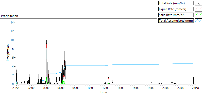
Task: Click the blue accumulated line near 10:00
Action: coord(91,66)
